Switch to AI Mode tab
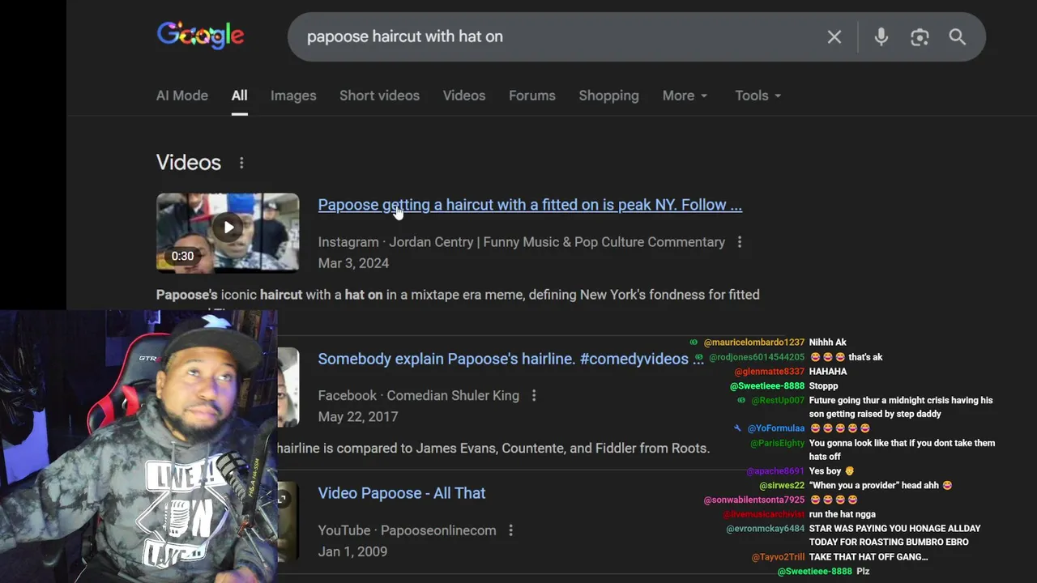 coord(182,96)
